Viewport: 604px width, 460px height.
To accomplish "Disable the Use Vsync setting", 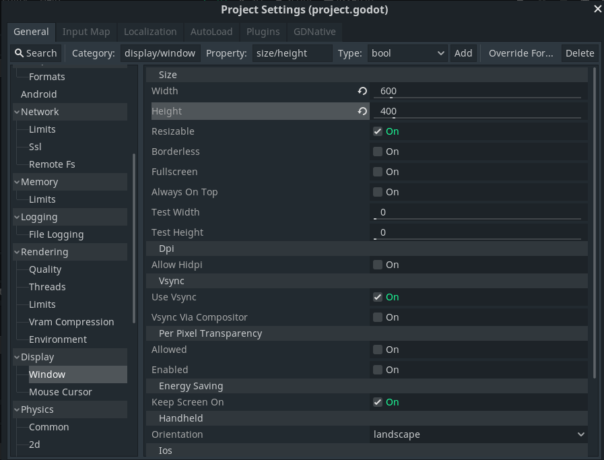I will [378, 297].
